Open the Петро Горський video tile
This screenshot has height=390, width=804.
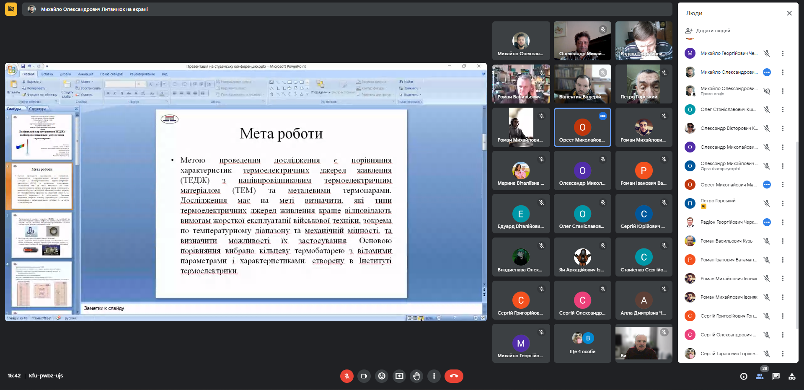coord(644,84)
